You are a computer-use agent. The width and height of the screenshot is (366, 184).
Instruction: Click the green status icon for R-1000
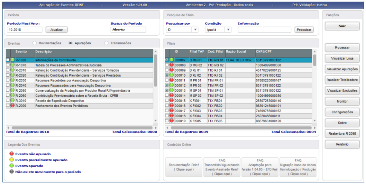pyautogui.click(x=12, y=60)
